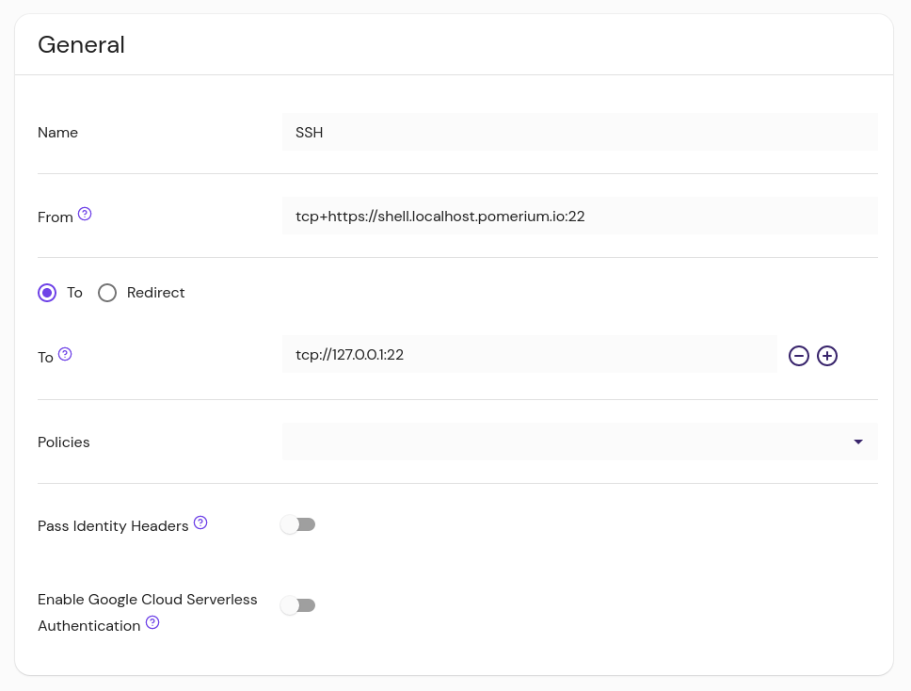Click the help icon next to From
911x691 pixels.
(x=85, y=214)
